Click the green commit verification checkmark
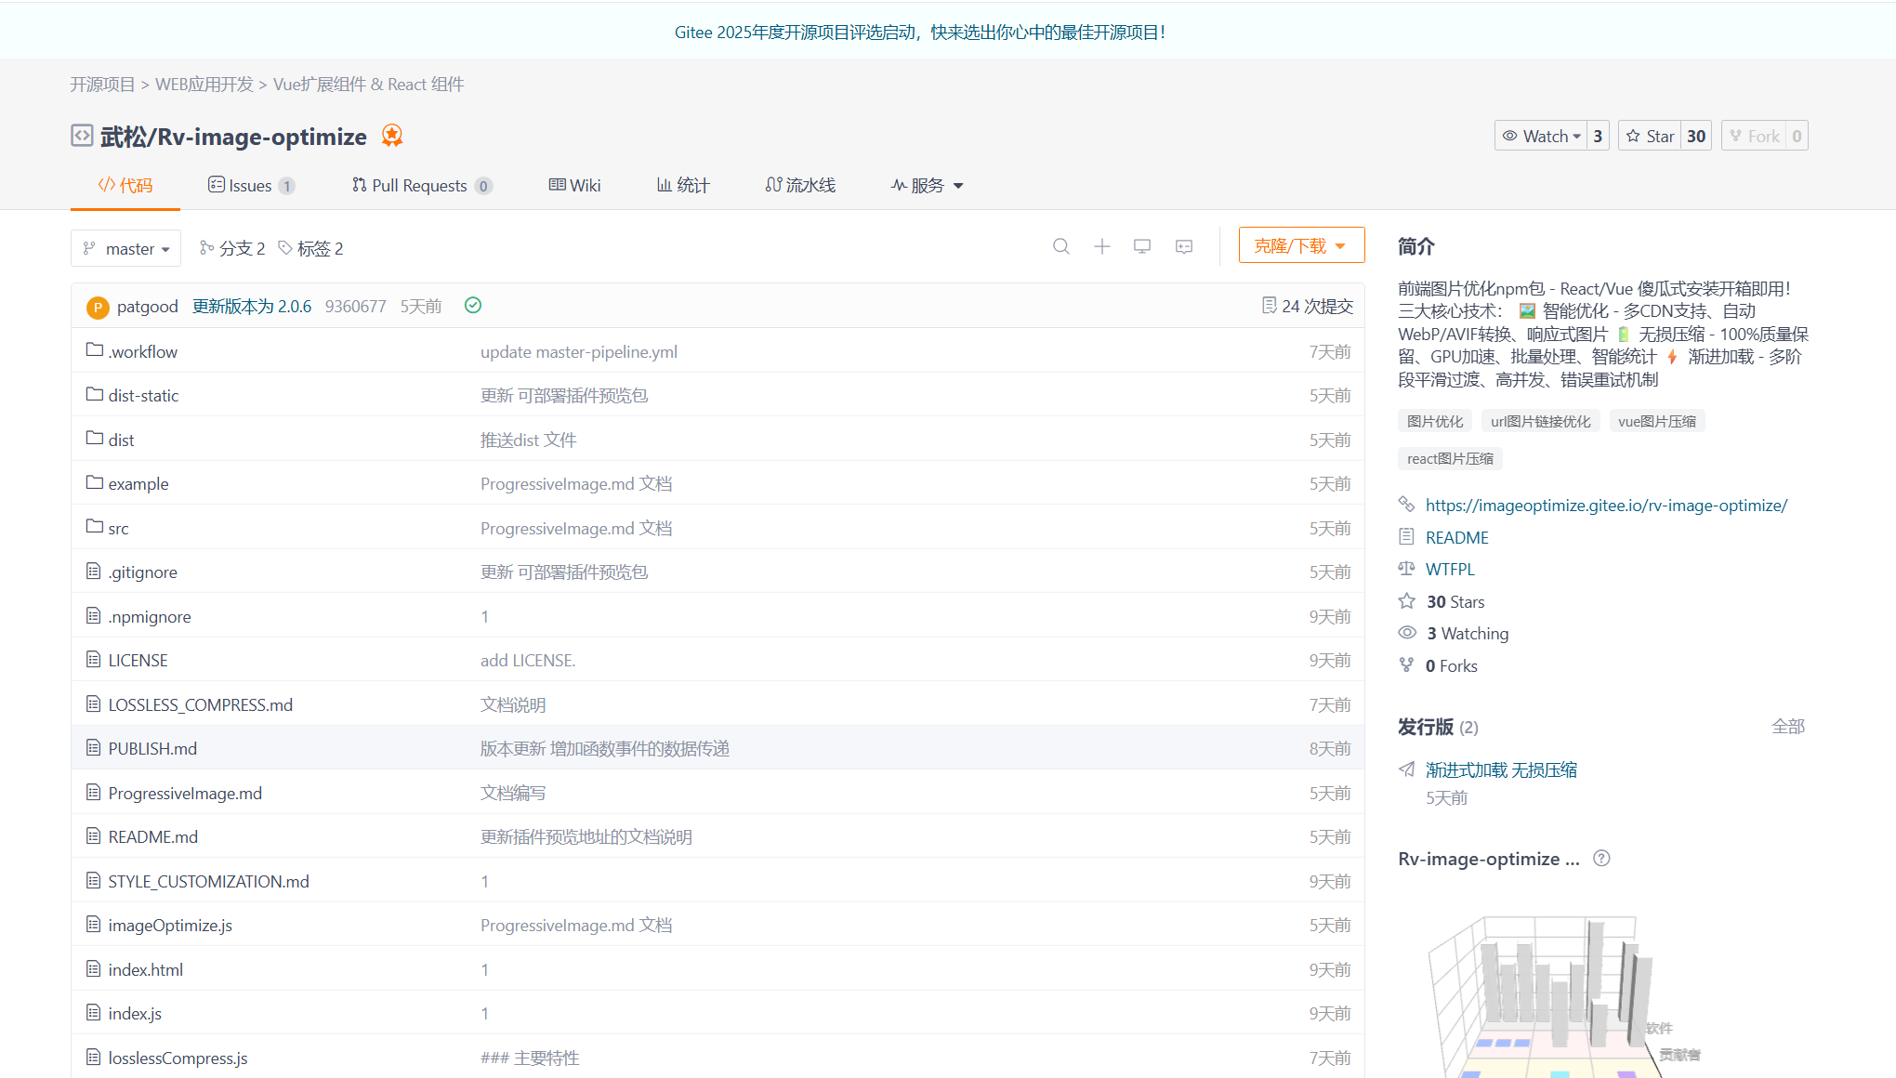 [472, 305]
